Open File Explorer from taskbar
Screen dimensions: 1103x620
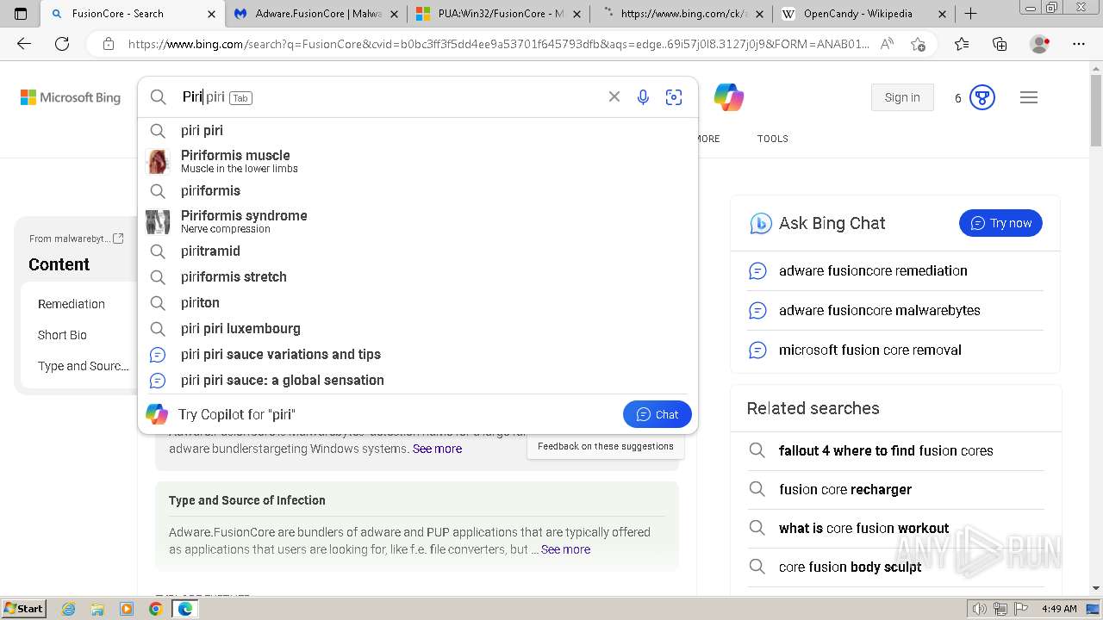[x=97, y=609]
